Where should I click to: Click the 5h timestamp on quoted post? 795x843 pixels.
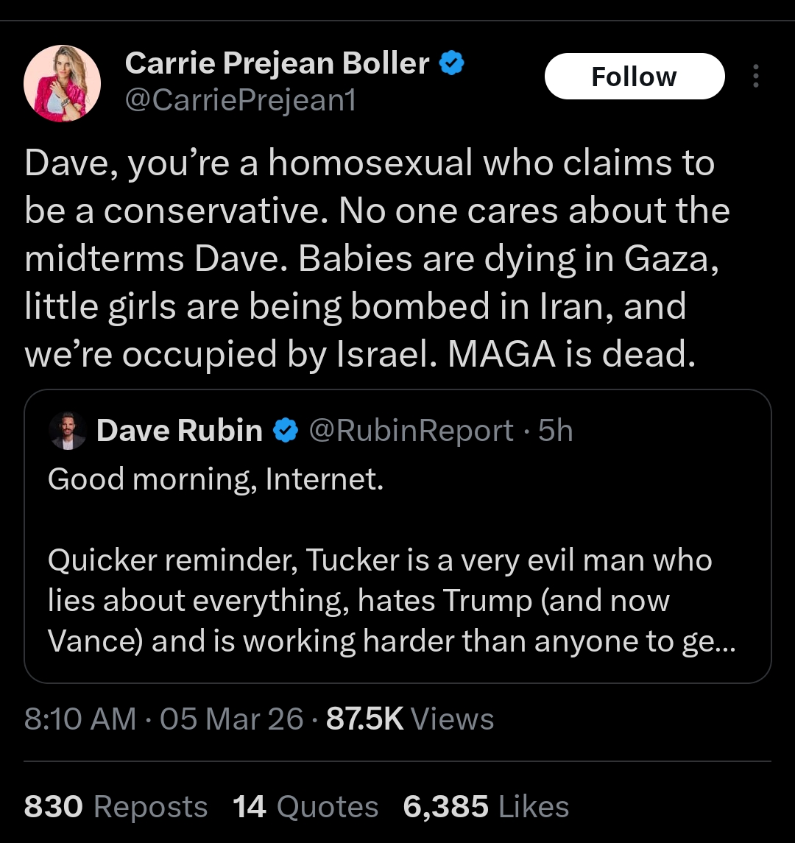[555, 431]
